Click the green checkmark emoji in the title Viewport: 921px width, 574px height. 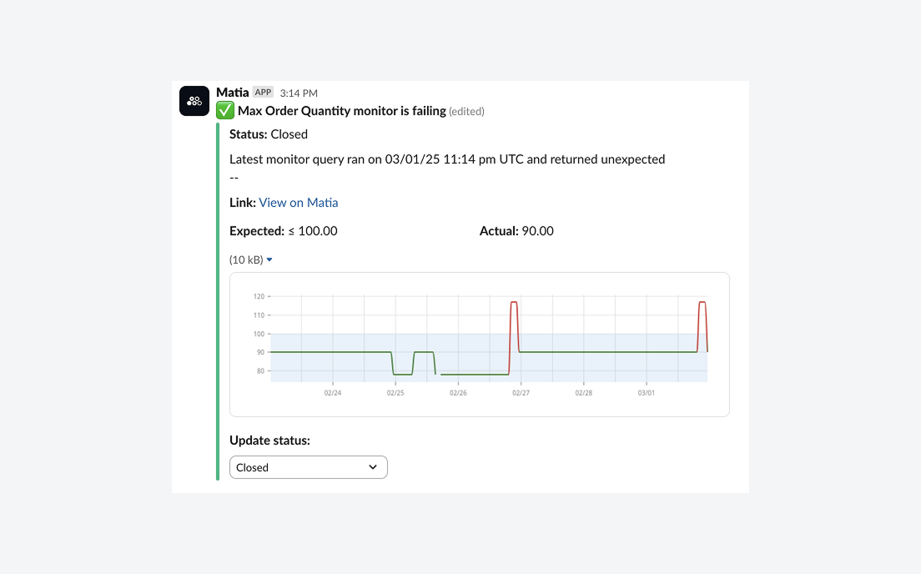[x=224, y=110]
